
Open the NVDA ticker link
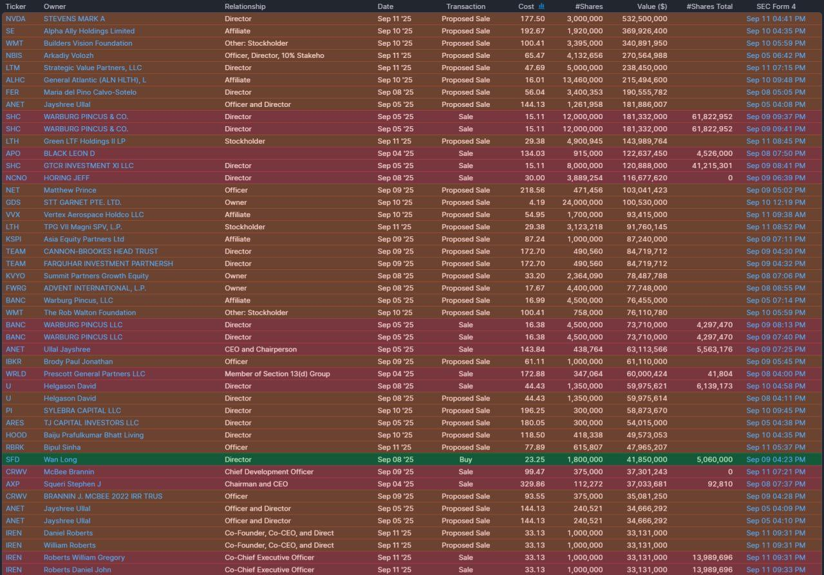tap(15, 19)
